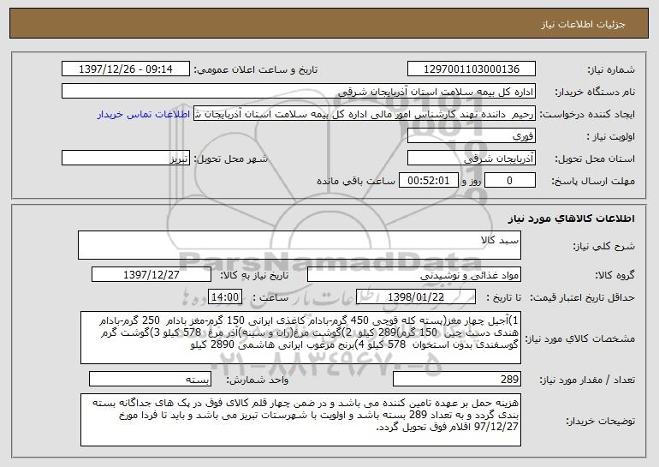Click the جزئیات اطلاعات نیاز header title
This screenshot has width=659, height=467.
(583, 24)
